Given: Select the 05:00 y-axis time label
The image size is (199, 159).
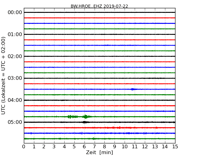Looking at the screenshot, I should [x=15, y=122].
